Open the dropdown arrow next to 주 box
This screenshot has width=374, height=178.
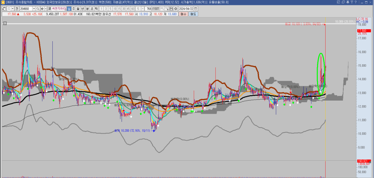coord(13,9)
